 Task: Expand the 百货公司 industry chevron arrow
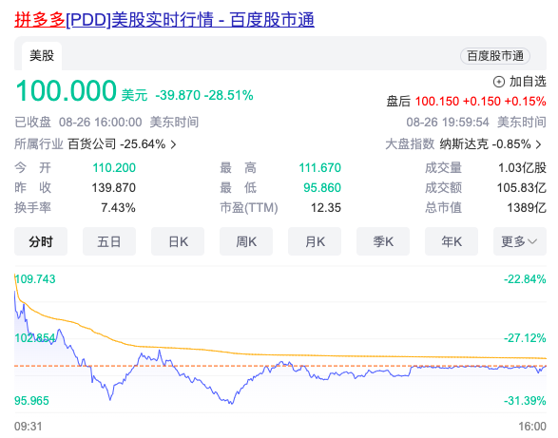[173, 144]
